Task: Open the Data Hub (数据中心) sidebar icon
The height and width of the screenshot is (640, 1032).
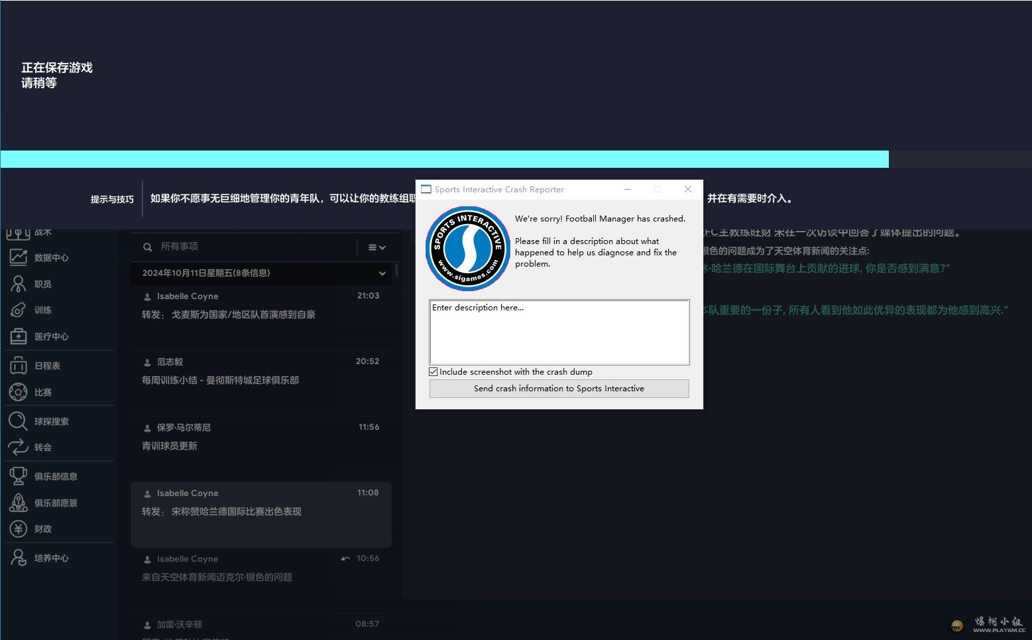Action: click(19, 257)
